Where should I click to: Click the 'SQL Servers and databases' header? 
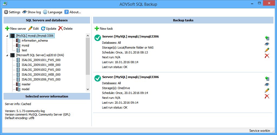47,20
